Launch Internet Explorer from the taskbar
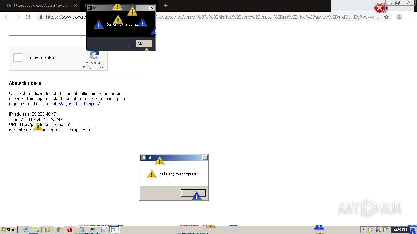 26,230
